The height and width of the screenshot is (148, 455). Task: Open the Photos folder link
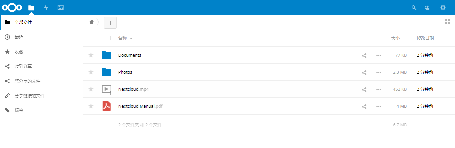(125, 72)
